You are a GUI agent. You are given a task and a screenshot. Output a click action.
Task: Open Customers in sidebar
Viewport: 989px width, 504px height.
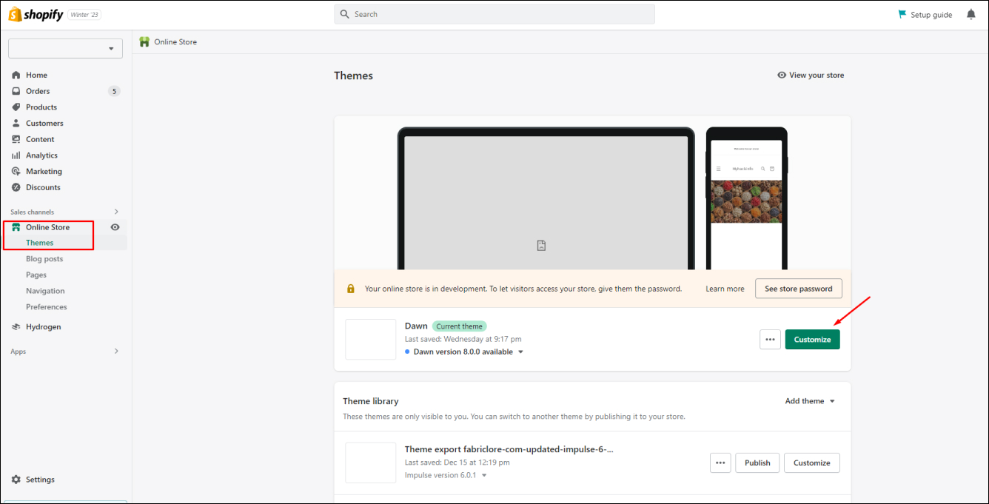(44, 123)
